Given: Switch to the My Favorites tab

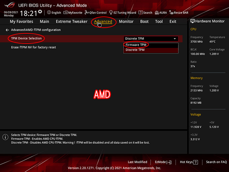Looking at the screenshot, I should [22, 22].
